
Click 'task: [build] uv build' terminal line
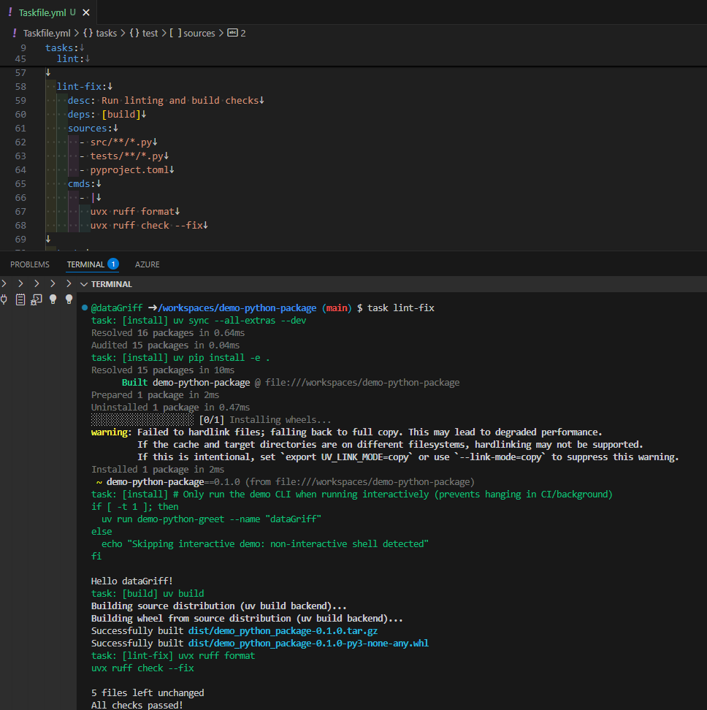click(x=148, y=594)
